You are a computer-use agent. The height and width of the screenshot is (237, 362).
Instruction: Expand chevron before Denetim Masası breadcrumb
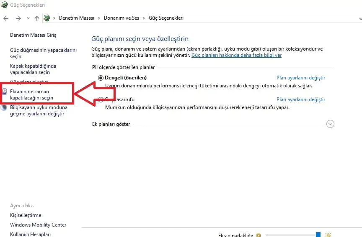click(x=54, y=18)
